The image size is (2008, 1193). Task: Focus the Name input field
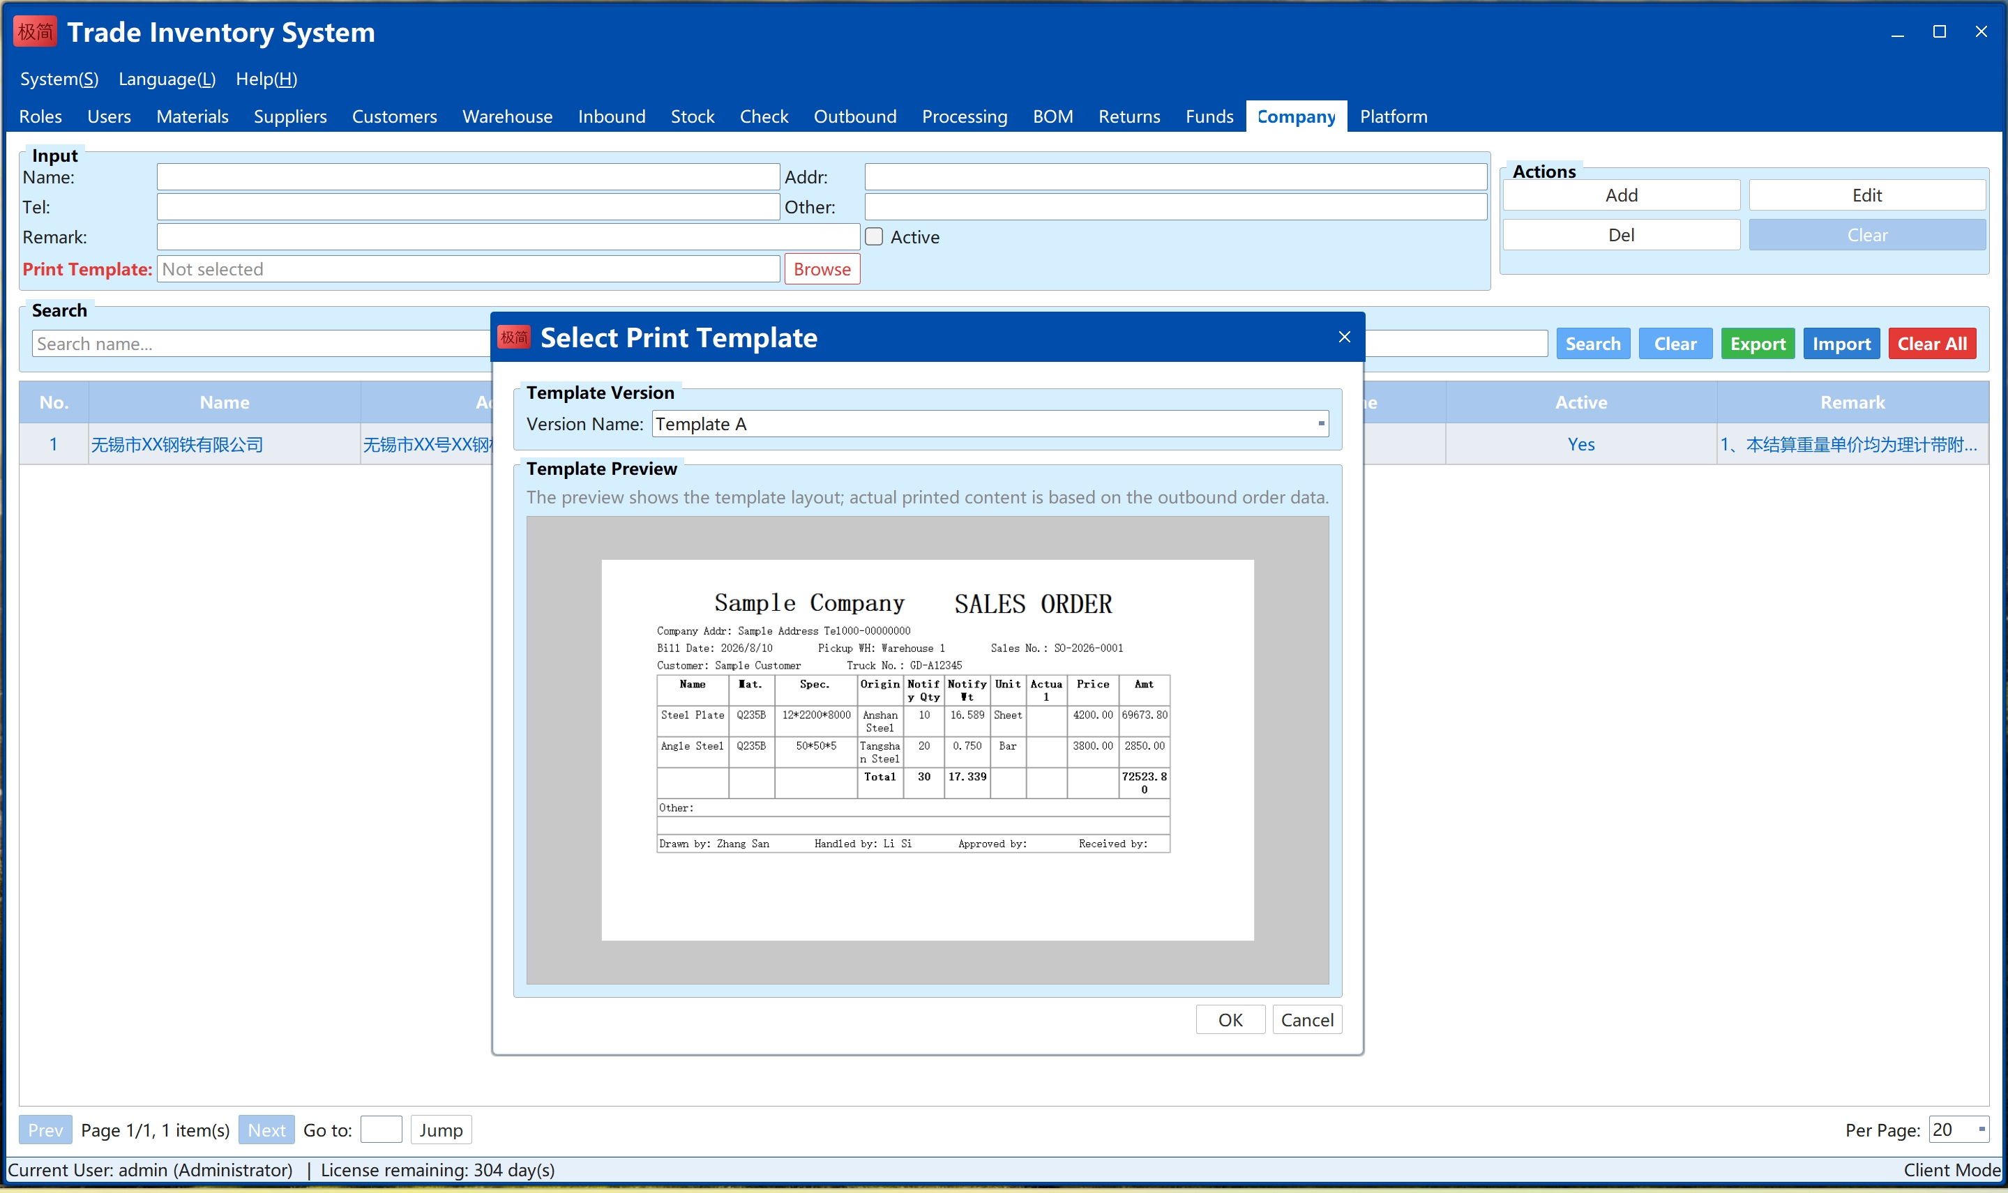click(468, 177)
